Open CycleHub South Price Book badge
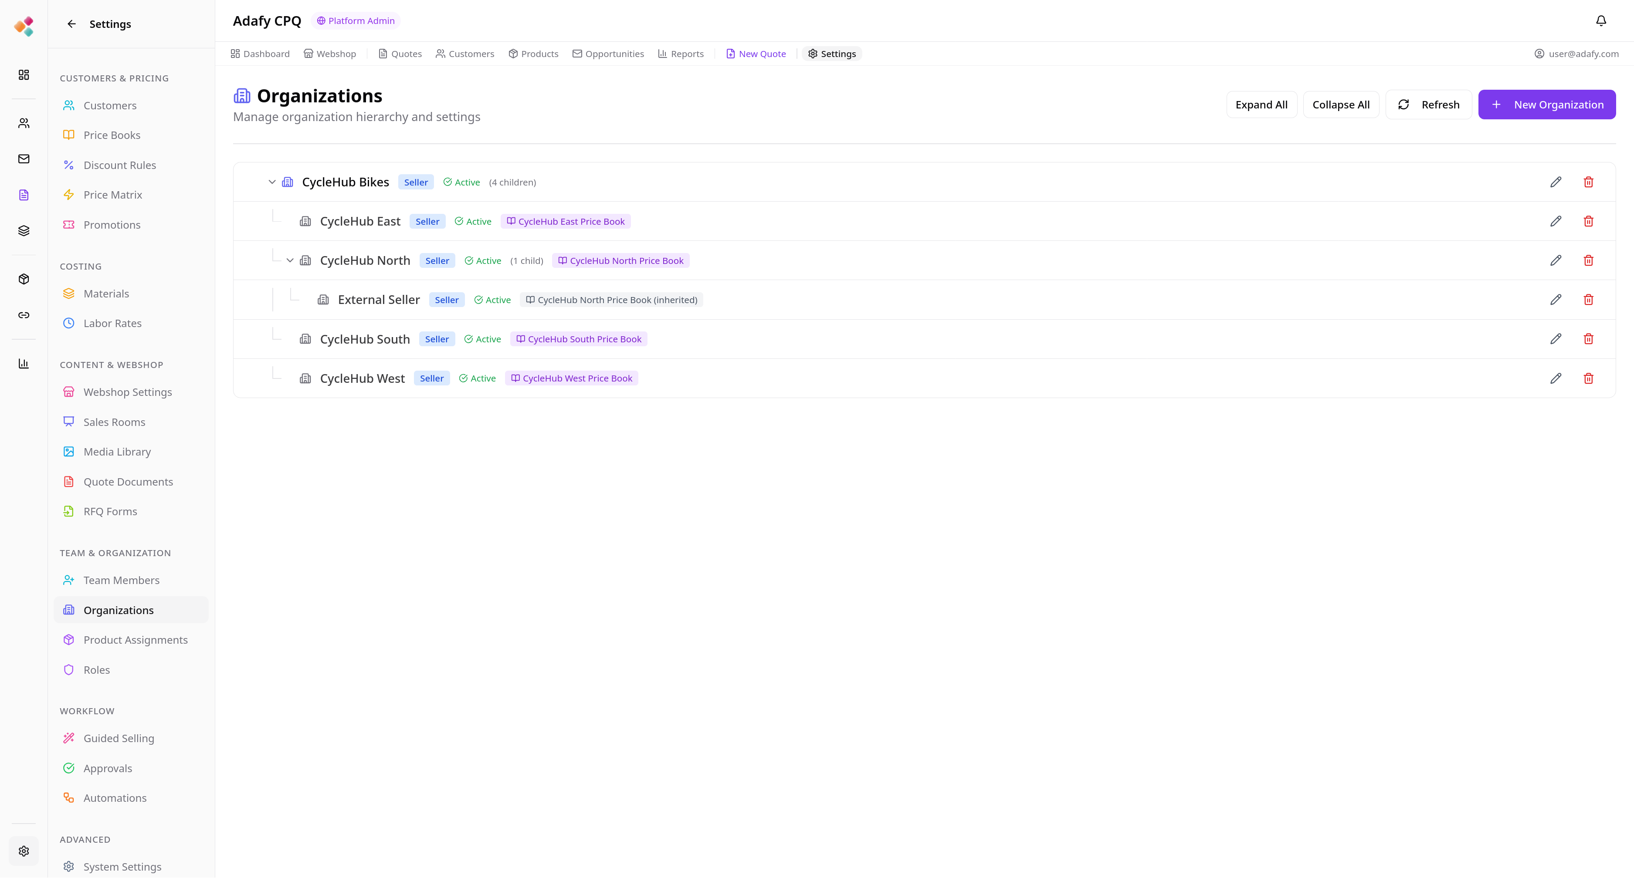1634x878 pixels. [x=579, y=339]
